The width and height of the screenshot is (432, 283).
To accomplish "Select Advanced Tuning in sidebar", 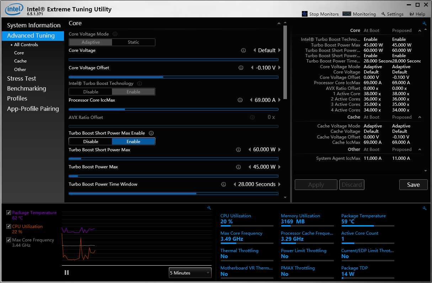I will pyautogui.click(x=33, y=36).
